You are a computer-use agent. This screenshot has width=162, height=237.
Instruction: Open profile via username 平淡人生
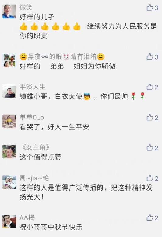pos(33,87)
